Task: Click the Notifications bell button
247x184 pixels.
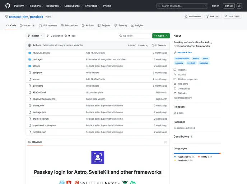Action: coord(193,17)
